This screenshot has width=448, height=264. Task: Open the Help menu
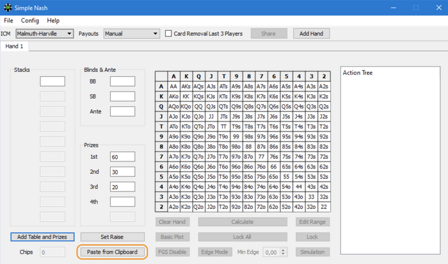[53, 21]
